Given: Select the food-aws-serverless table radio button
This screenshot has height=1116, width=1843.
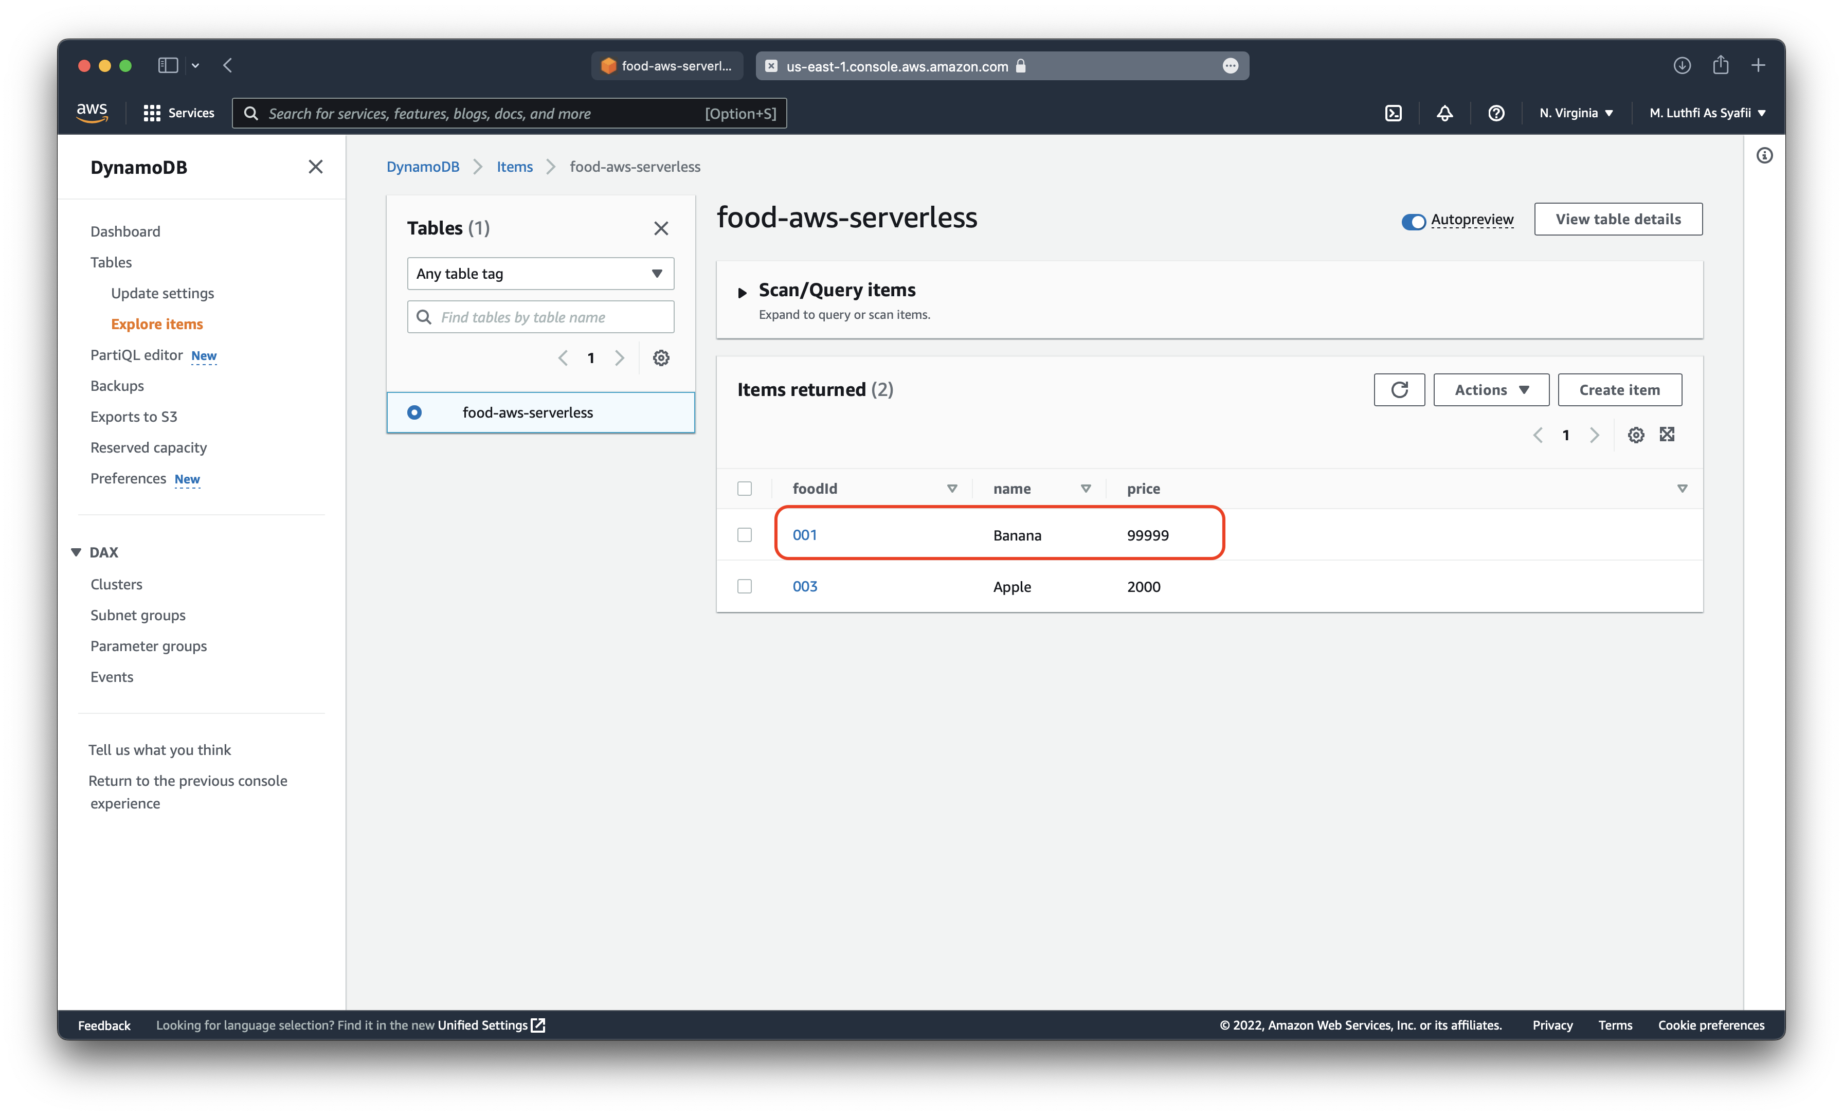Looking at the screenshot, I should coord(413,412).
